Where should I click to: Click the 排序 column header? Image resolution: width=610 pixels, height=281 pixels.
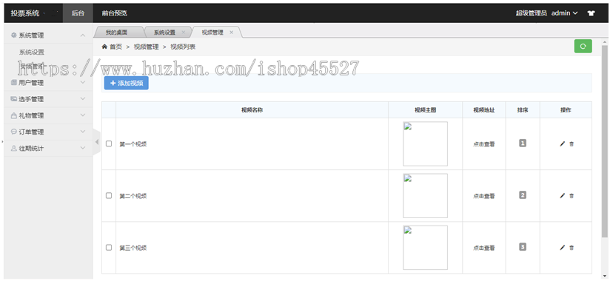pyautogui.click(x=523, y=110)
